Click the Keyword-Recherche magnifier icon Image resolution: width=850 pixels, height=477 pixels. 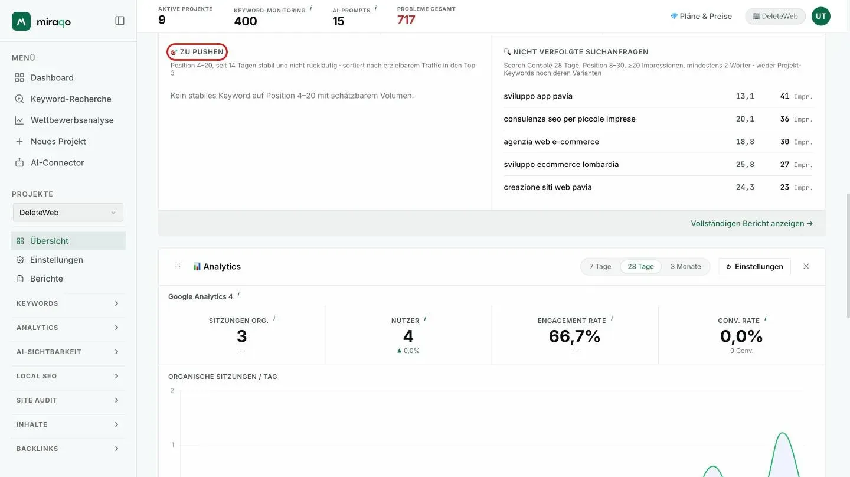coord(19,99)
